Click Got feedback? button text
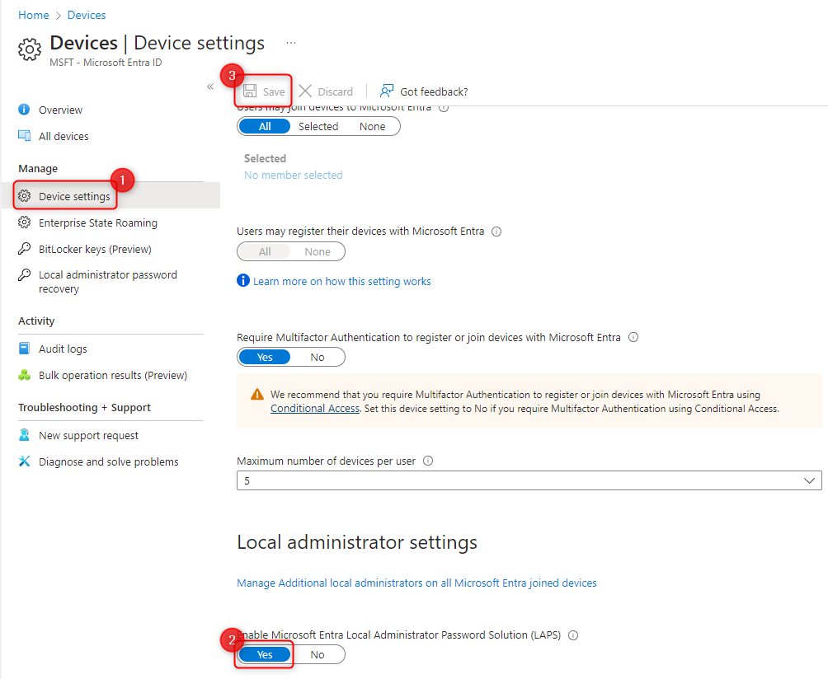 pyautogui.click(x=434, y=91)
